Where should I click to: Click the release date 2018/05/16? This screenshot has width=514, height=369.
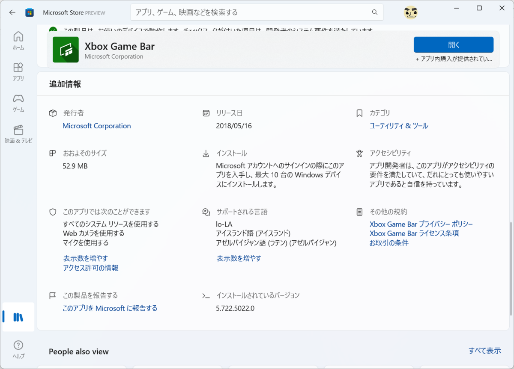(233, 126)
